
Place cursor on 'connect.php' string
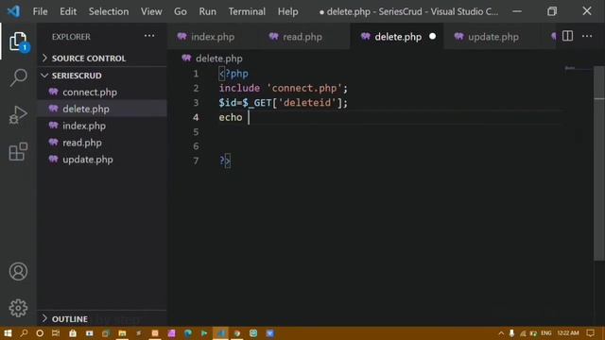[x=304, y=88]
